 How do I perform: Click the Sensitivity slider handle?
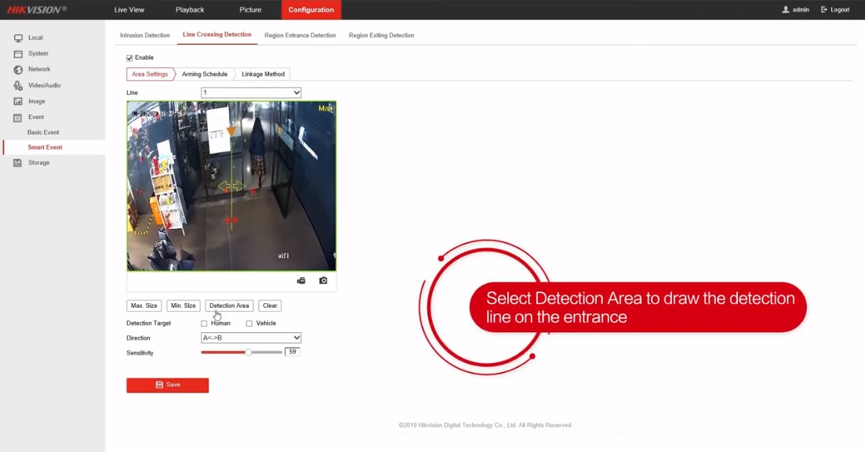[x=248, y=353]
